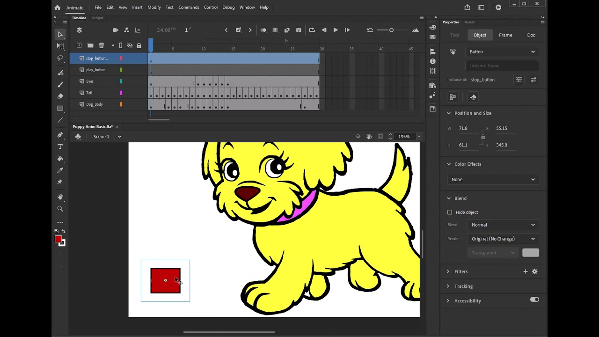
Task: Select the Line tool
Action: coord(60,120)
